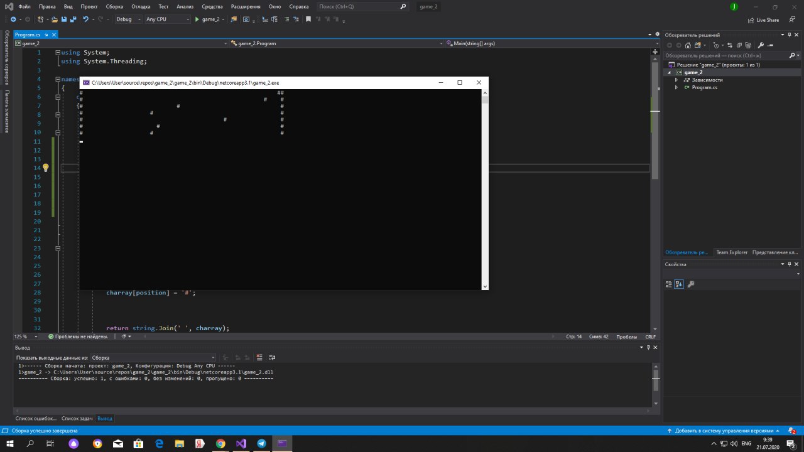
Task: Open the Отладка menu
Action: pyautogui.click(x=141, y=6)
